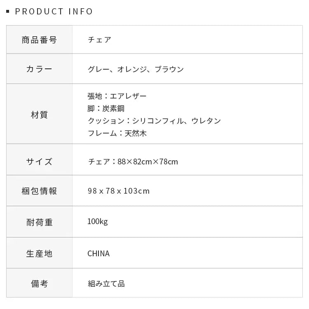Select the カラー row label
Viewport: 309px width, 309px height.
[39, 69]
